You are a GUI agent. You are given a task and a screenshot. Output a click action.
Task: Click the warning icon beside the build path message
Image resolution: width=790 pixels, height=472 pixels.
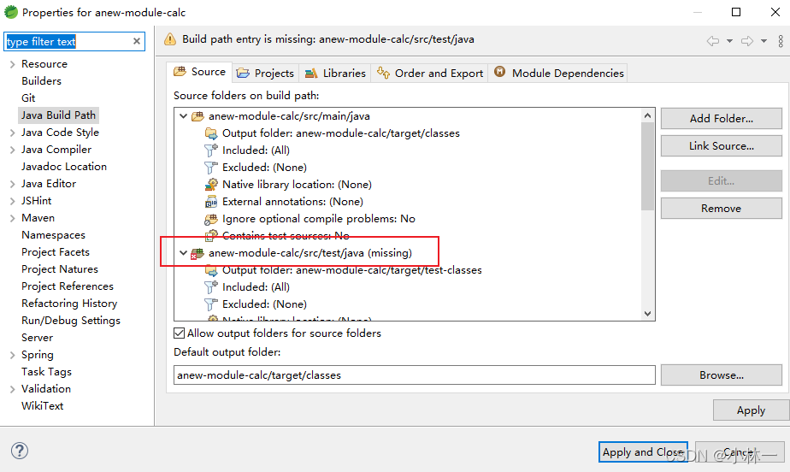(170, 39)
